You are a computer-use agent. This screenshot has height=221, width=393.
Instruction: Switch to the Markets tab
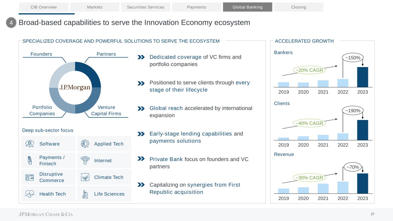pyautogui.click(x=95, y=7)
